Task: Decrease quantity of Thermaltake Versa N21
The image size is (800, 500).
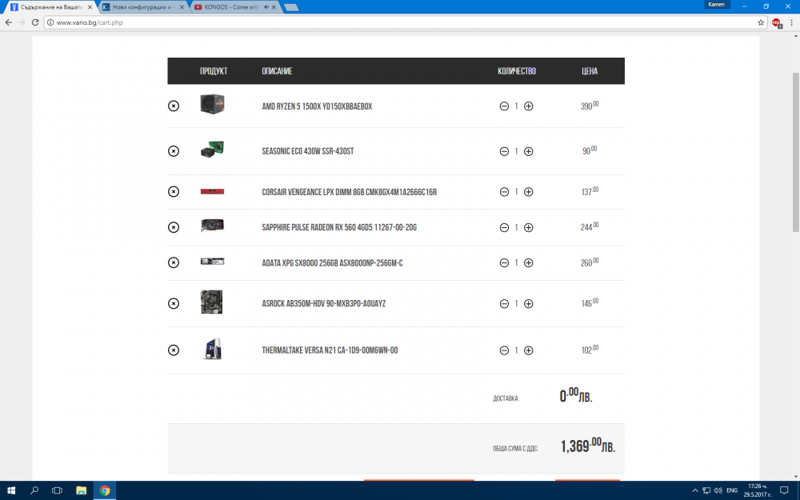Action: point(504,350)
